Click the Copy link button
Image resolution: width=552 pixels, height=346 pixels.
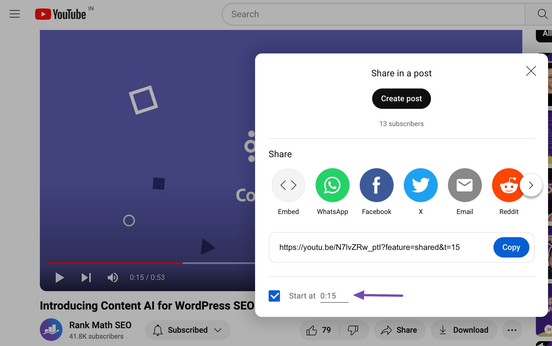[511, 247]
